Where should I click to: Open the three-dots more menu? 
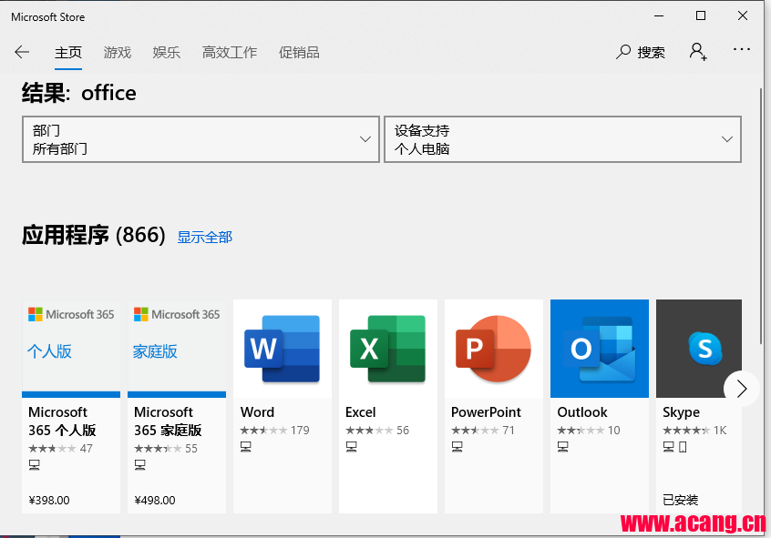[x=742, y=49]
